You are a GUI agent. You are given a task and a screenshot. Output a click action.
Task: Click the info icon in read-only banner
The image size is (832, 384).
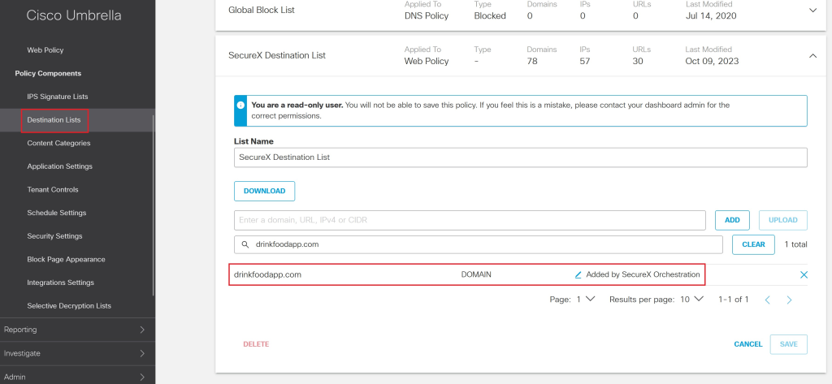(x=240, y=105)
